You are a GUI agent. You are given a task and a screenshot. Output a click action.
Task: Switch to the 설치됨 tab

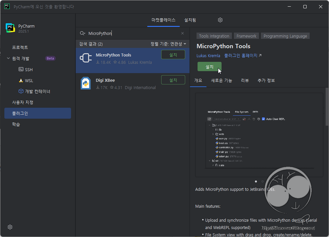[x=190, y=20]
